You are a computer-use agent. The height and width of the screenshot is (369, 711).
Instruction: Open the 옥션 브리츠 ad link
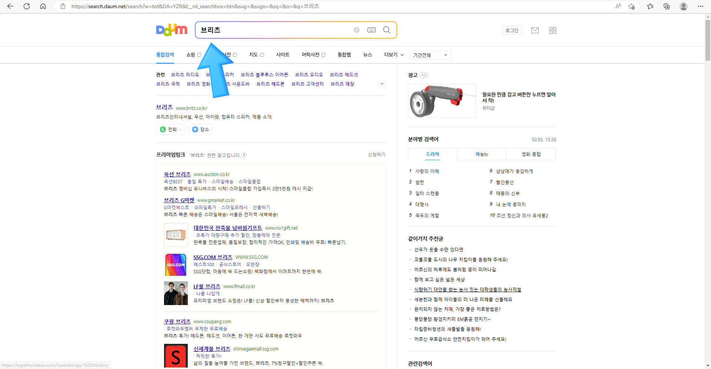(177, 174)
